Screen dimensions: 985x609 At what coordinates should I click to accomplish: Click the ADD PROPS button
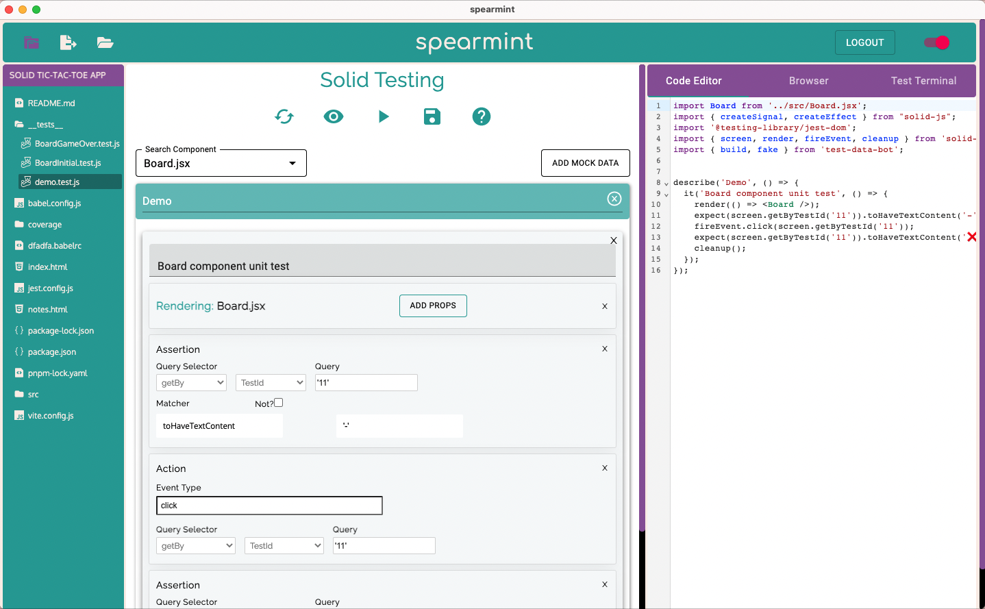click(433, 306)
